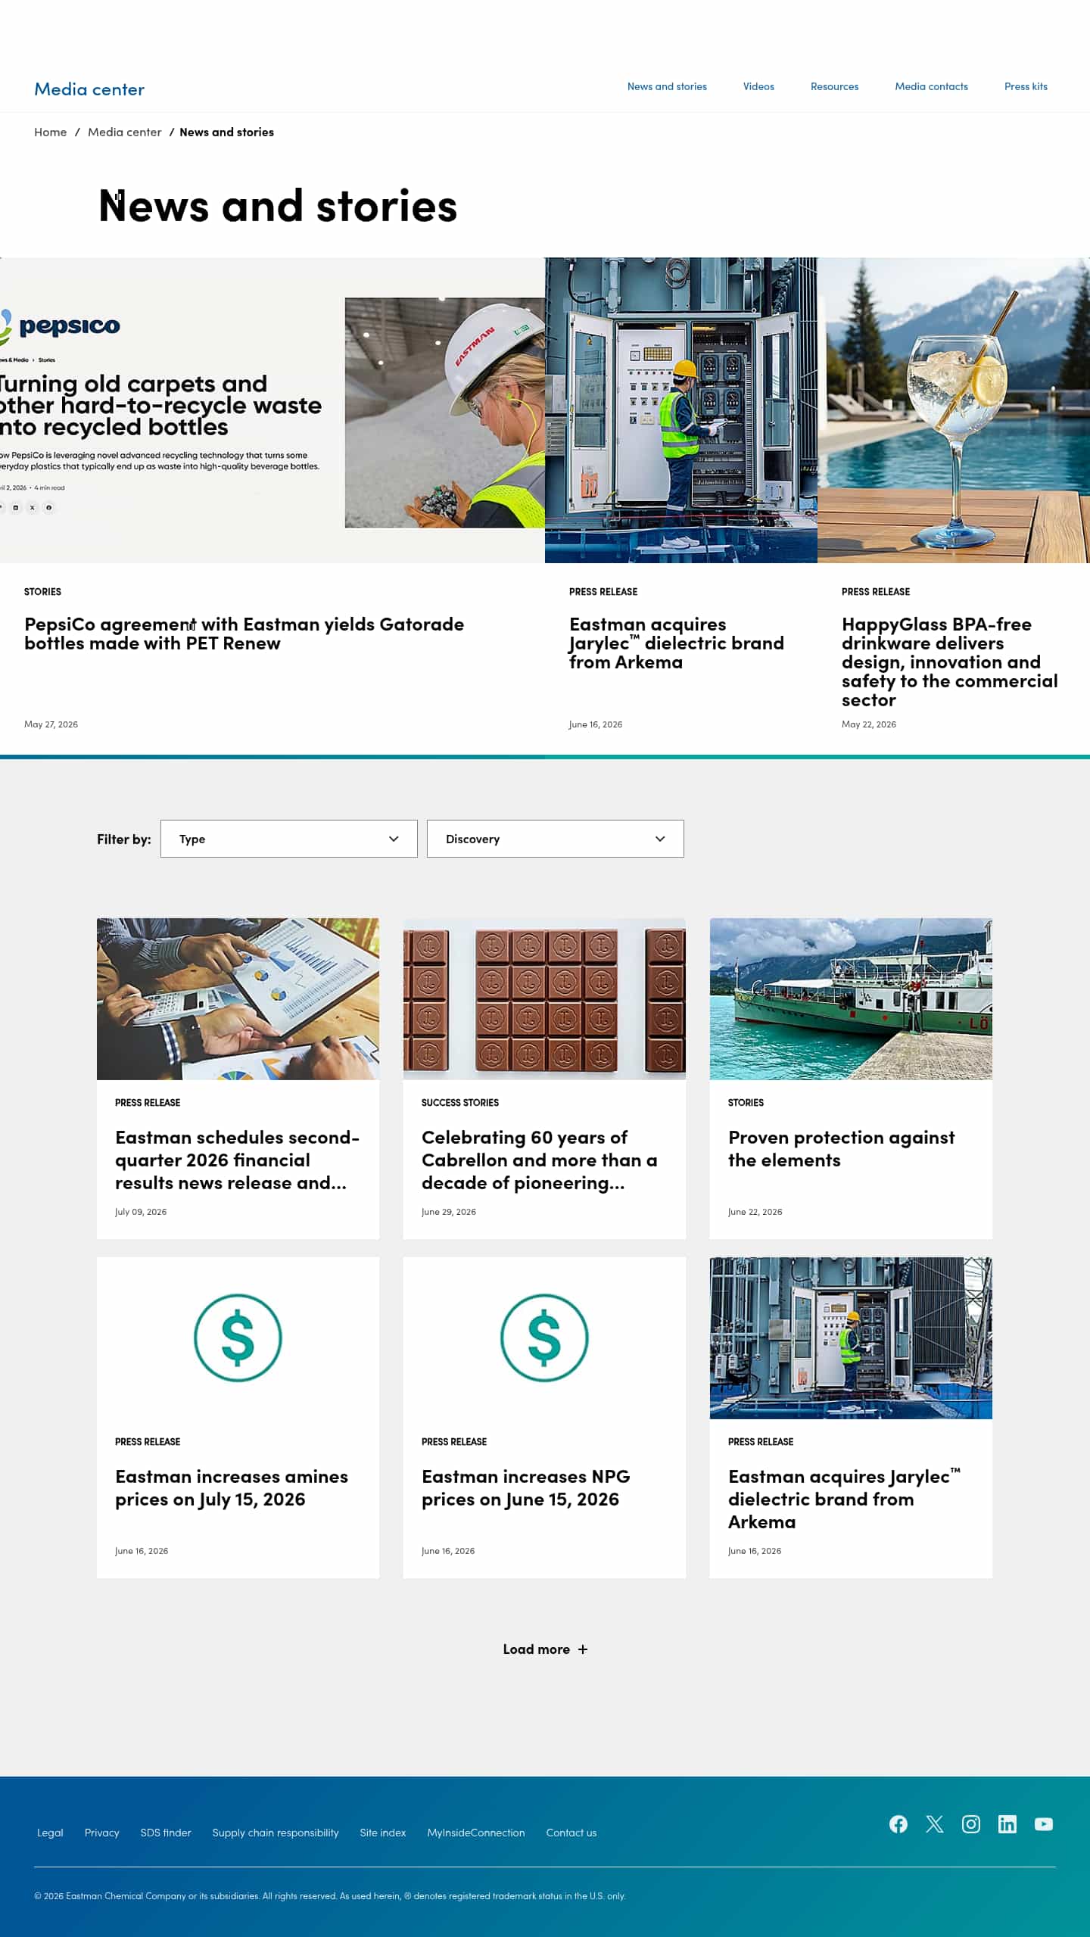This screenshot has width=1090, height=1937.
Task: Click the PepsiCo featured story image
Action: pyautogui.click(x=272, y=410)
